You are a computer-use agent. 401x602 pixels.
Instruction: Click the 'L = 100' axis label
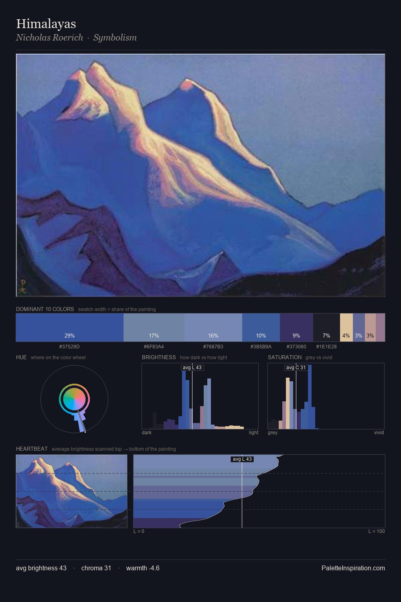377,531
